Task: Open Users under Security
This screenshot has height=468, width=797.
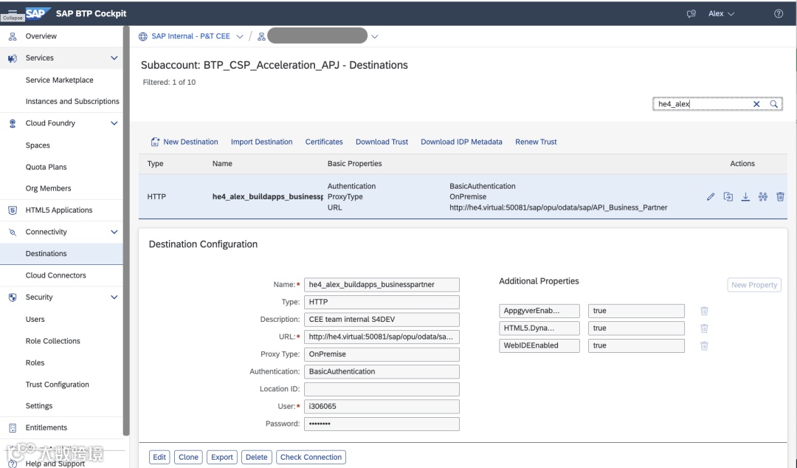Action: [x=35, y=319]
